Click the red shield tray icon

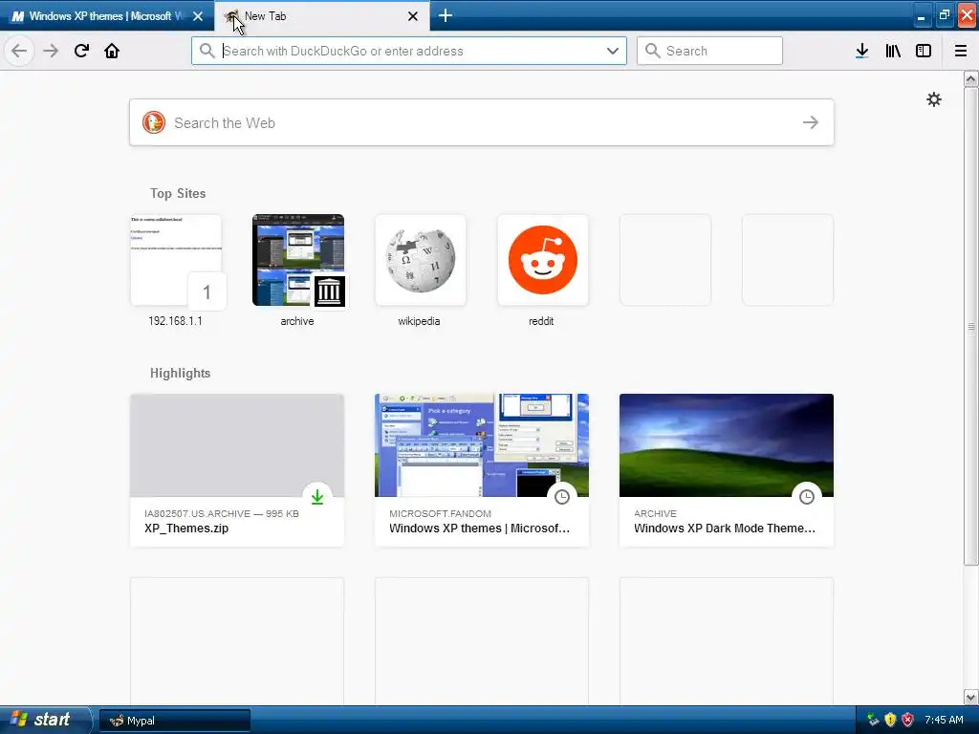coord(908,720)
